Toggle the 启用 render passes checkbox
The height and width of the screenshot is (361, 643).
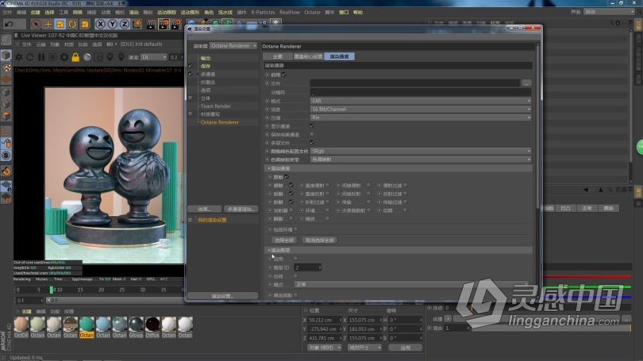point(283,75)
